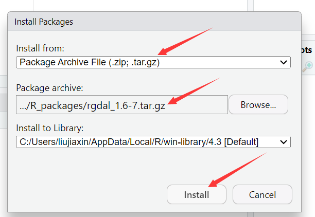Screen dimensions: 315x217
Task: Click the "Install from:" label
Action: click(40, 48)
